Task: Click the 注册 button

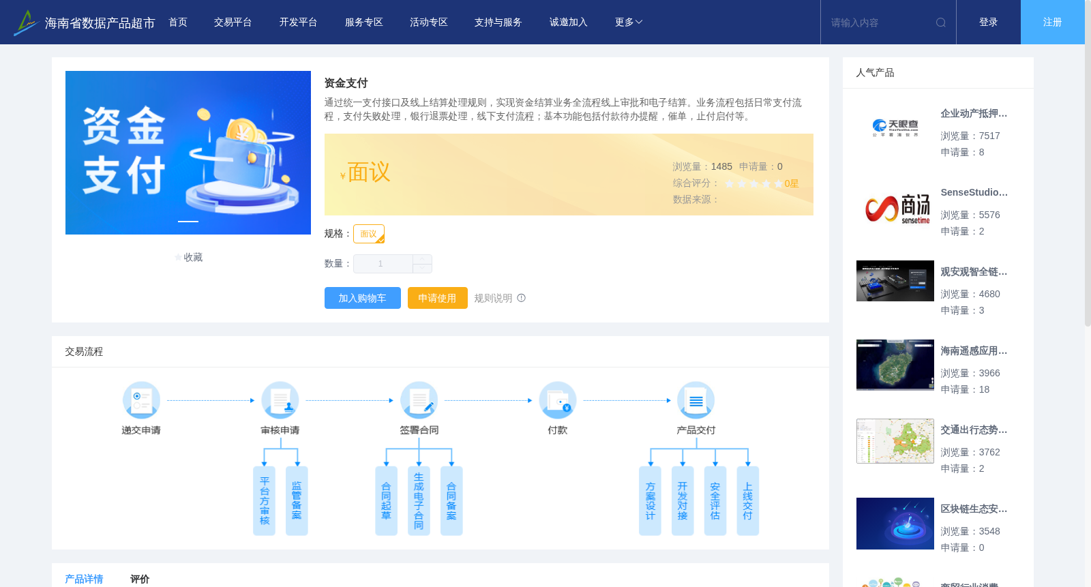Action: (1053, 22)
